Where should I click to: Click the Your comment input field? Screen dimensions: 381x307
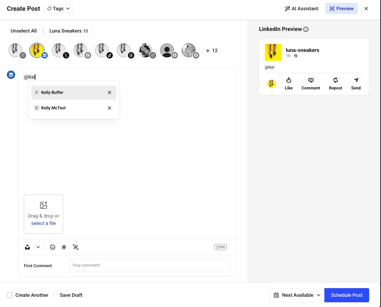(150, 265)
